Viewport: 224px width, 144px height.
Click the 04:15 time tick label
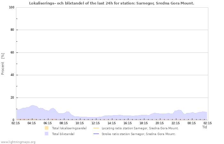(32, 123)
